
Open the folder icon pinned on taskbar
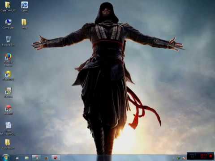pyautogui.click(x=27, y=158)
